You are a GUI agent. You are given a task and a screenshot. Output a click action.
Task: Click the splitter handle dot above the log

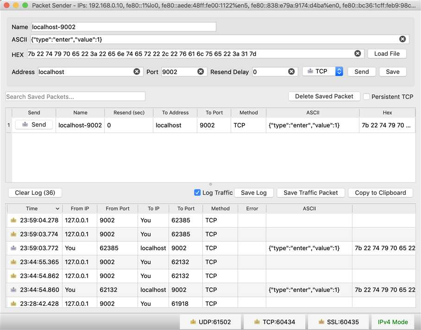[x=210, y=184]
